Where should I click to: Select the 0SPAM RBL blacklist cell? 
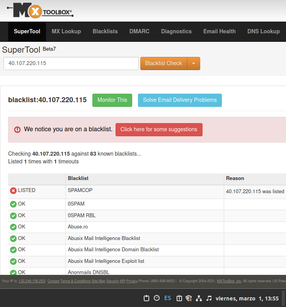point(145,216)
